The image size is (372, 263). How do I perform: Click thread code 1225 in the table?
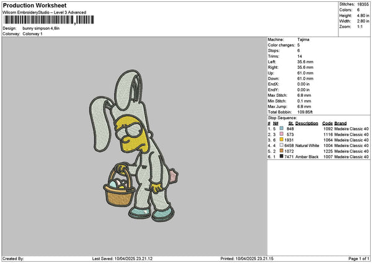pyautogui.click(x=328, y=151)
